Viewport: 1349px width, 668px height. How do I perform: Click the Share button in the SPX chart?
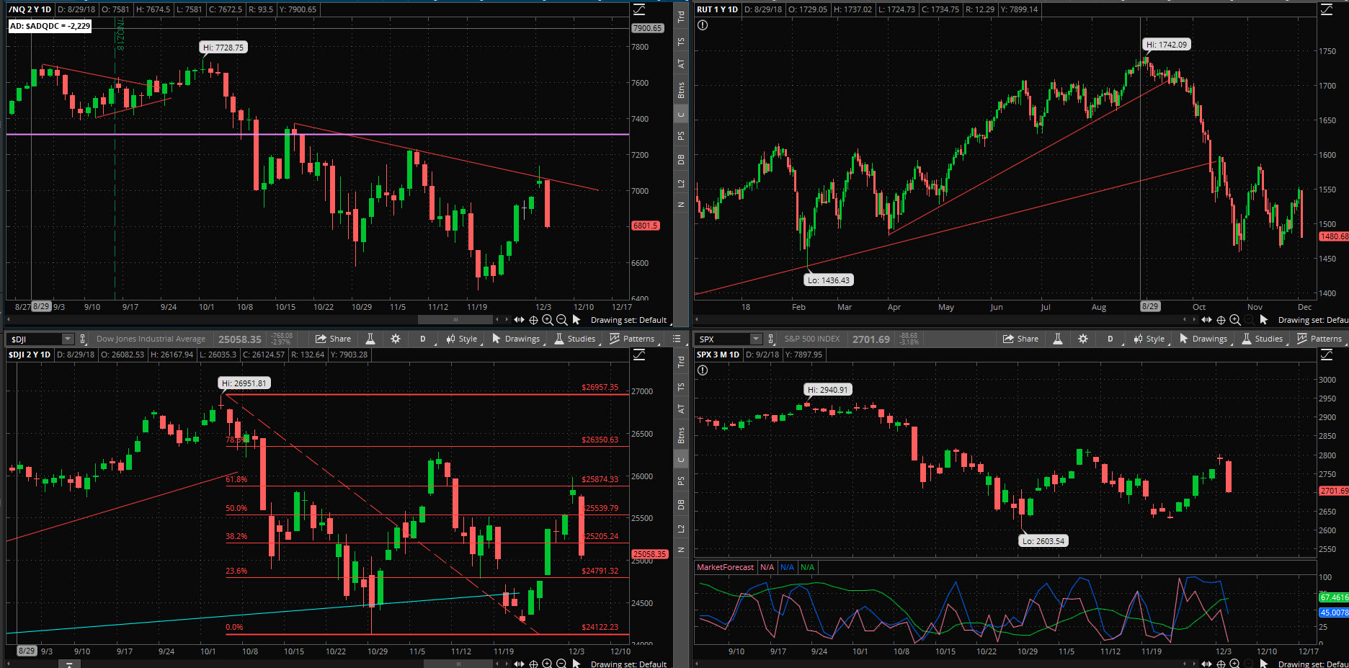tap(1021, 339)
